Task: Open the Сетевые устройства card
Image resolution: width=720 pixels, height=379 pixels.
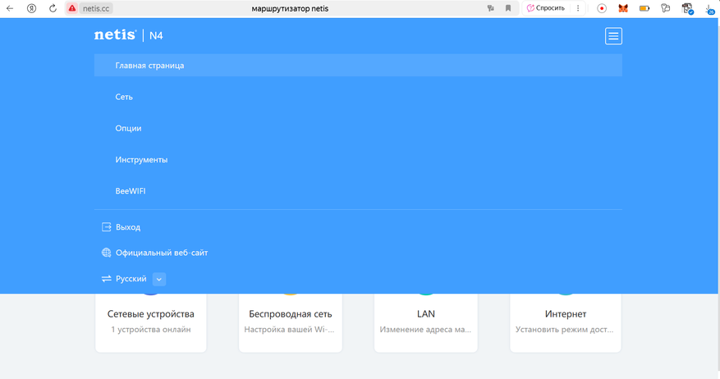Action: pos(150,322)
